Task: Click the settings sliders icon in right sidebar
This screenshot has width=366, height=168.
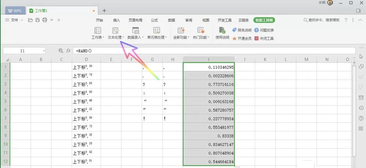Action: point(361,77)
